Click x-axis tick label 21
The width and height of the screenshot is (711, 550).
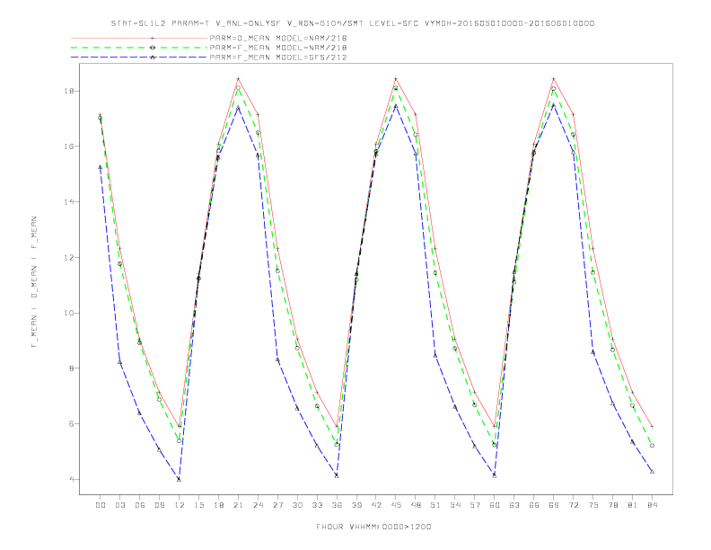[238, 505]
